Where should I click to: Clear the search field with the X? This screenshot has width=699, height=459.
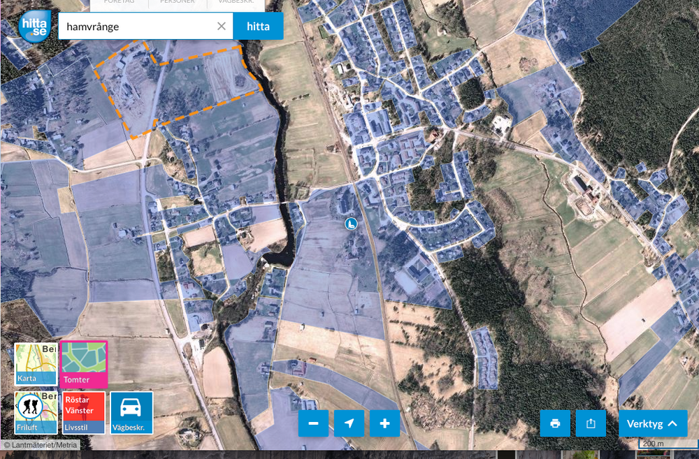point(222,27)
